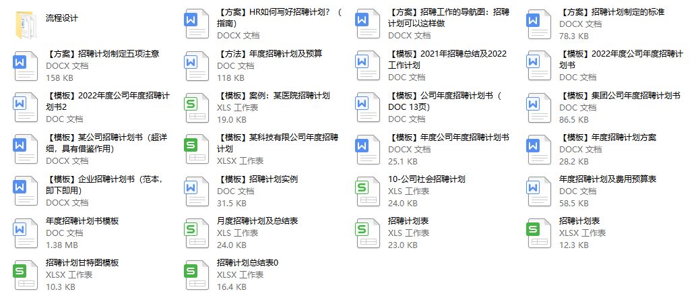700x302 pixels.
Task: Select the file name 【方案】招聘计划制定的标准
Action: 612,12
